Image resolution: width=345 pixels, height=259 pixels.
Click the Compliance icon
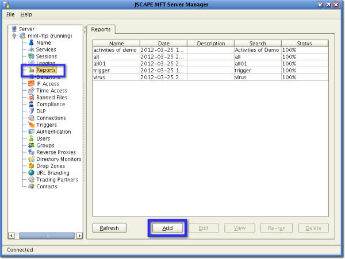(x=31, y=104)
